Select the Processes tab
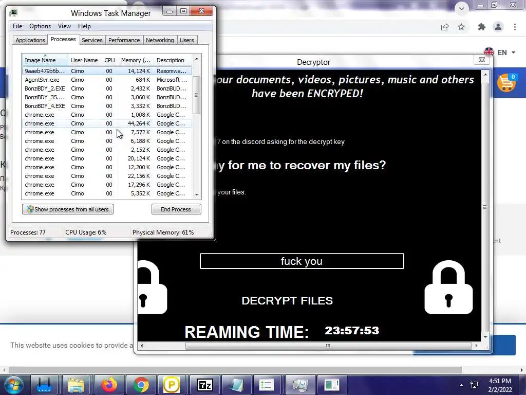Image resolution: width=526 pixels, height=395 pixels. (x=63, y=39)
